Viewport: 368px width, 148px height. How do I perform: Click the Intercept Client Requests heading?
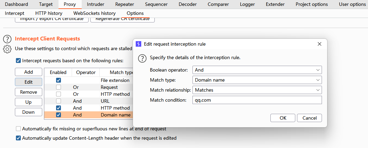47,39
